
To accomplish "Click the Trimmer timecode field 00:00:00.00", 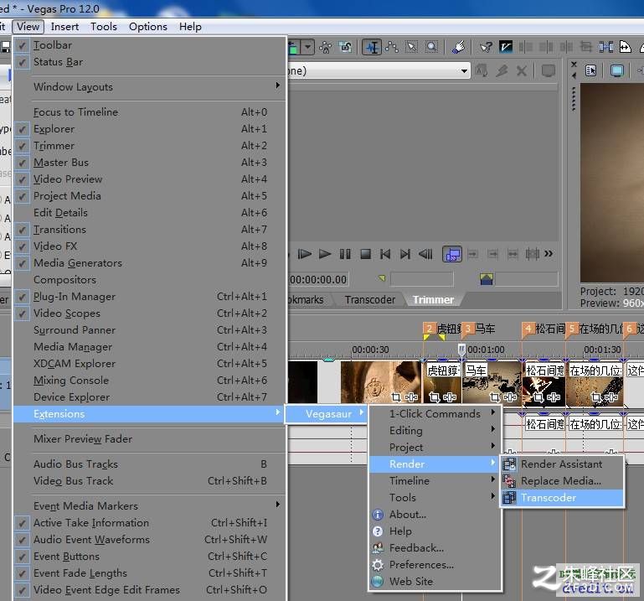I will (318, 280).
